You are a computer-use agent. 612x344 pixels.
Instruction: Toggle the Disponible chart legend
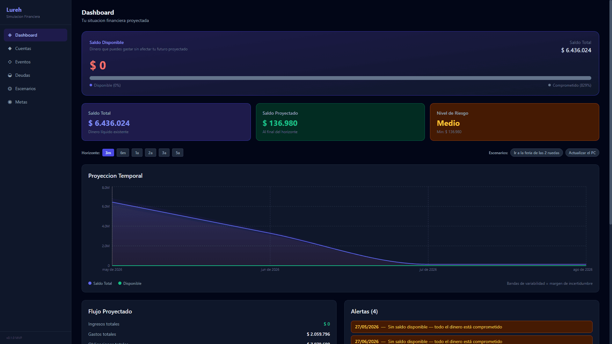[130, 283]
